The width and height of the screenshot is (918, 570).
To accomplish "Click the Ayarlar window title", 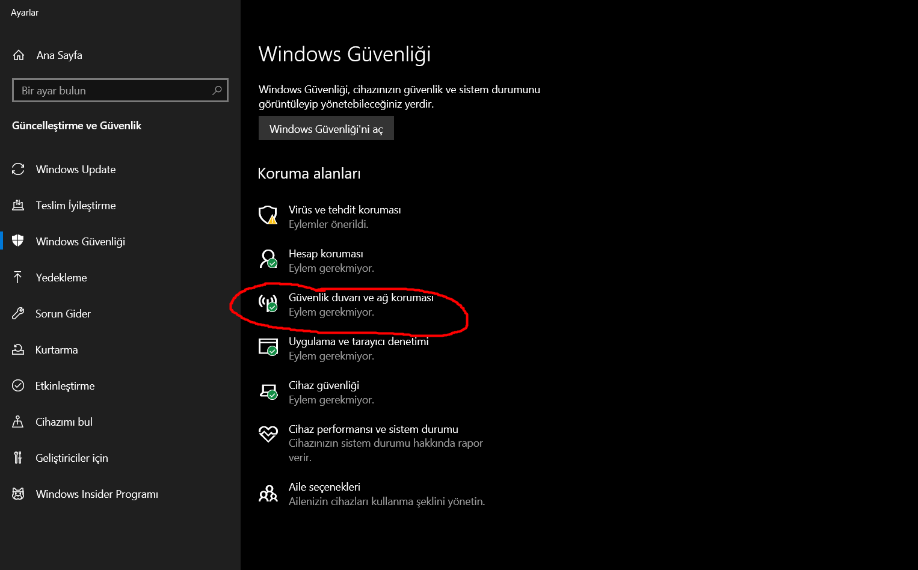I will coord(25,13).
